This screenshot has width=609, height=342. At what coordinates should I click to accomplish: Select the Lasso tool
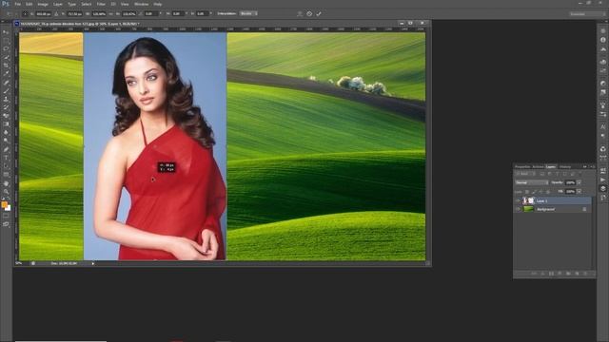[x=6, y=48]
